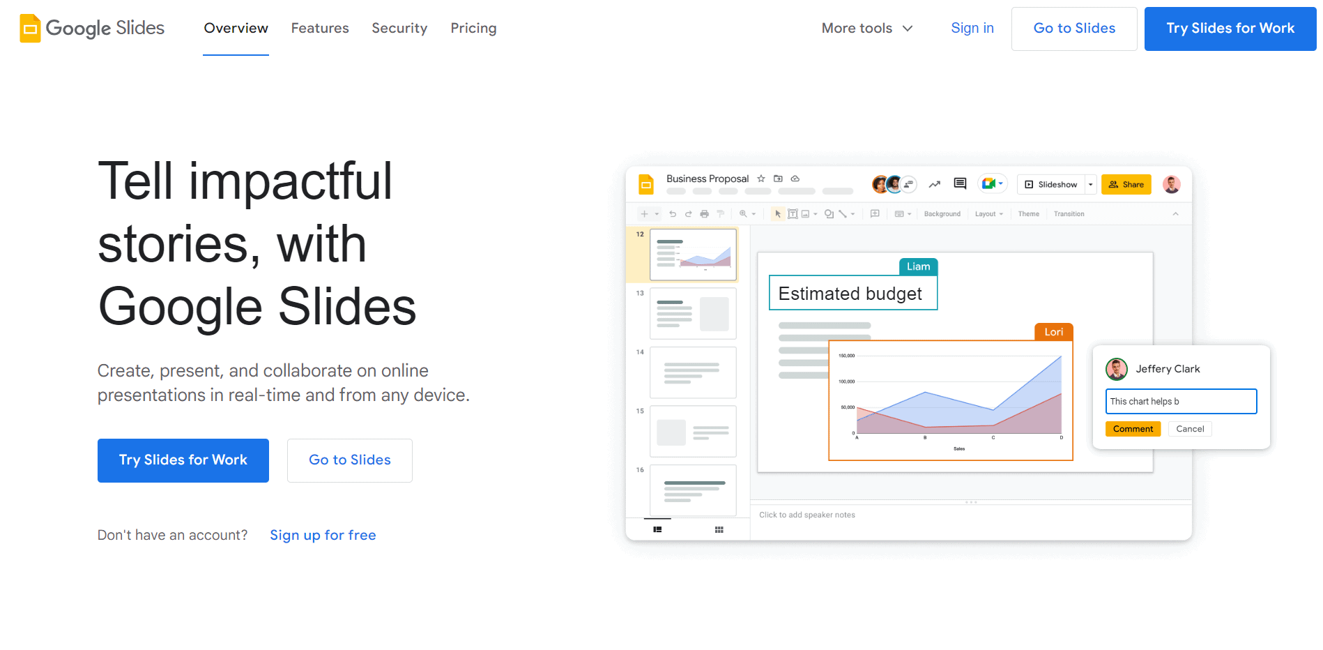The height and width of the screenshot is (650, 1323).
Task: Click Go to Slides in the header
Action: click(x=1074, y=29)
